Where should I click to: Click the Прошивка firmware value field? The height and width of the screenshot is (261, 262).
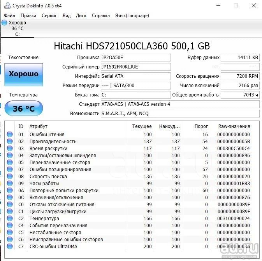click(135, 58)
